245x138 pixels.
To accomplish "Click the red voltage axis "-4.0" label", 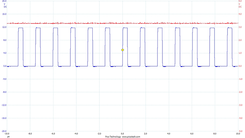I will tap(240, 118).
